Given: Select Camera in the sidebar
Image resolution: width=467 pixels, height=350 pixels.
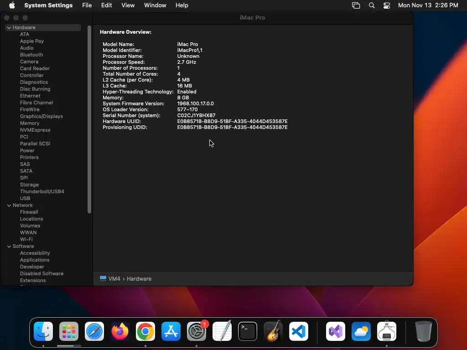Looking at the screenshot, I should pos(29,62).
